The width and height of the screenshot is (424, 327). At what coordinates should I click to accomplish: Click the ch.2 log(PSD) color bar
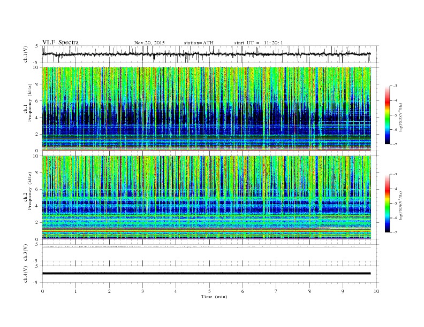(387, 204)
